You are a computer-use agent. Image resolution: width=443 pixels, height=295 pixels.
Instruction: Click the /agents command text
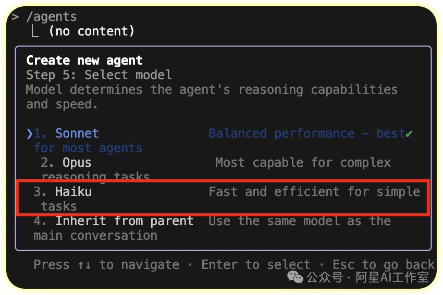51,17
